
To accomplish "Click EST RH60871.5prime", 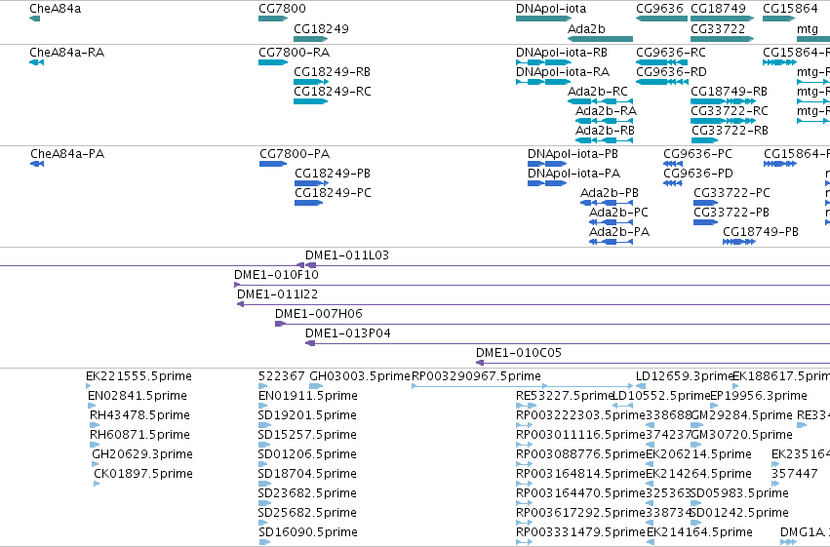I will coord(139,435).
